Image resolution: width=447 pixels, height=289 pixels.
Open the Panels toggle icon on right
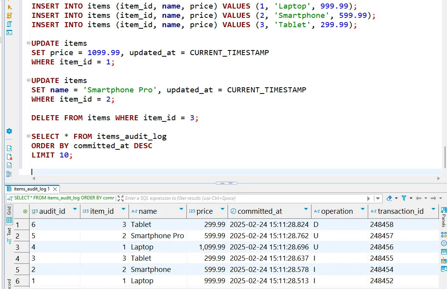[x=444, y=210]
